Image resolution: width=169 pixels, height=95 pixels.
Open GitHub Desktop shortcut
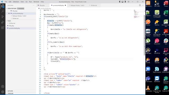pyautogui.click(x=166, y=70)
